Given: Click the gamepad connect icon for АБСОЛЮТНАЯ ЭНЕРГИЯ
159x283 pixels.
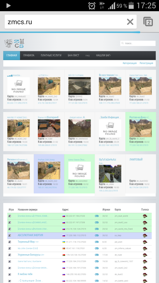Looking at the screenshot, I should click(x=97, y=236).
